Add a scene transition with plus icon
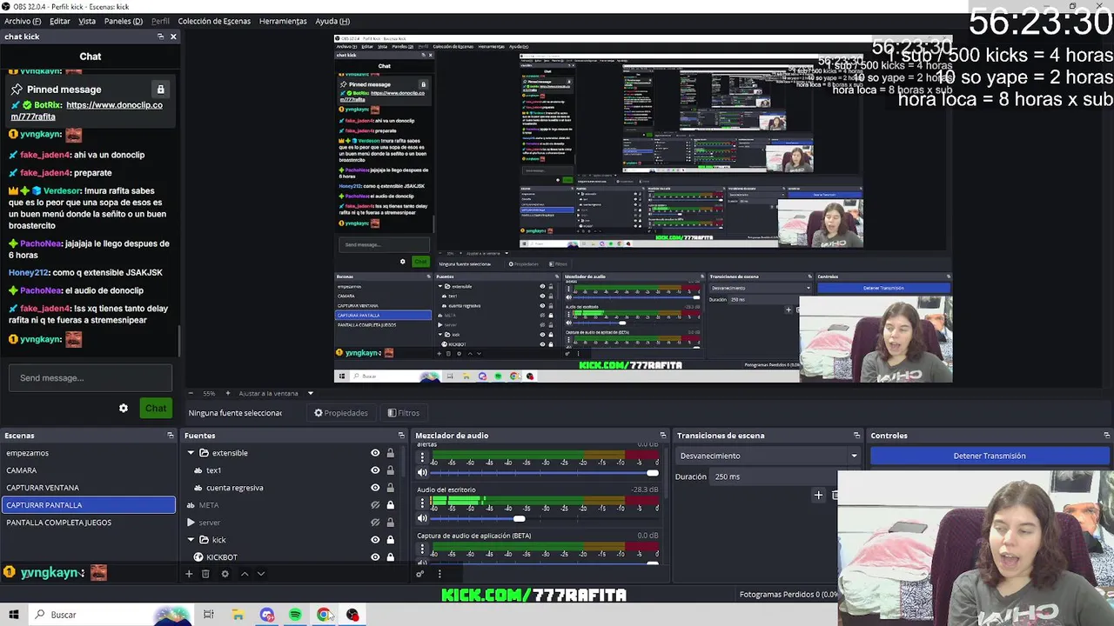This screenshot has width=1114, height=626. (818, 496)
